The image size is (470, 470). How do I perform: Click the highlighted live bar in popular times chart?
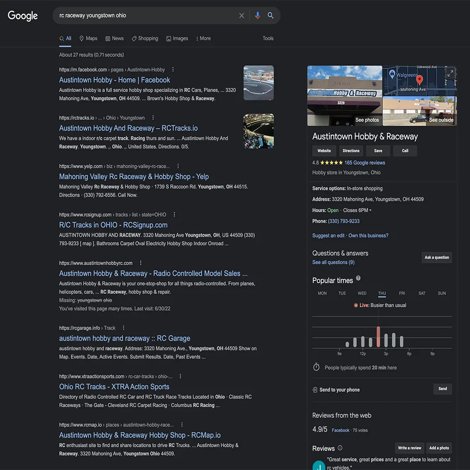(378, 337)
